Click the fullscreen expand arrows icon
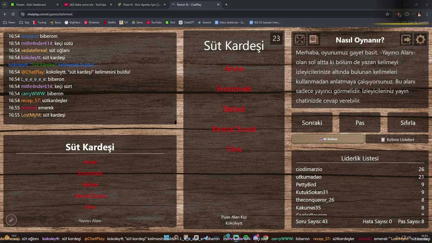 300,40
